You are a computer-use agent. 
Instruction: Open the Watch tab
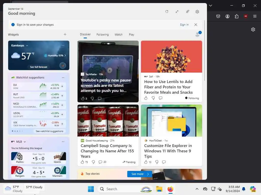tap(119, 35)
